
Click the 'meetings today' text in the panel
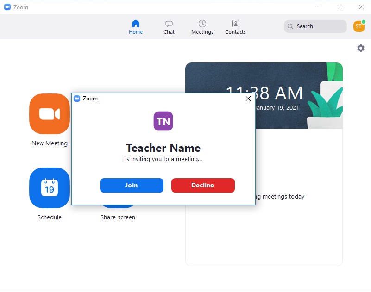point(283,197)
